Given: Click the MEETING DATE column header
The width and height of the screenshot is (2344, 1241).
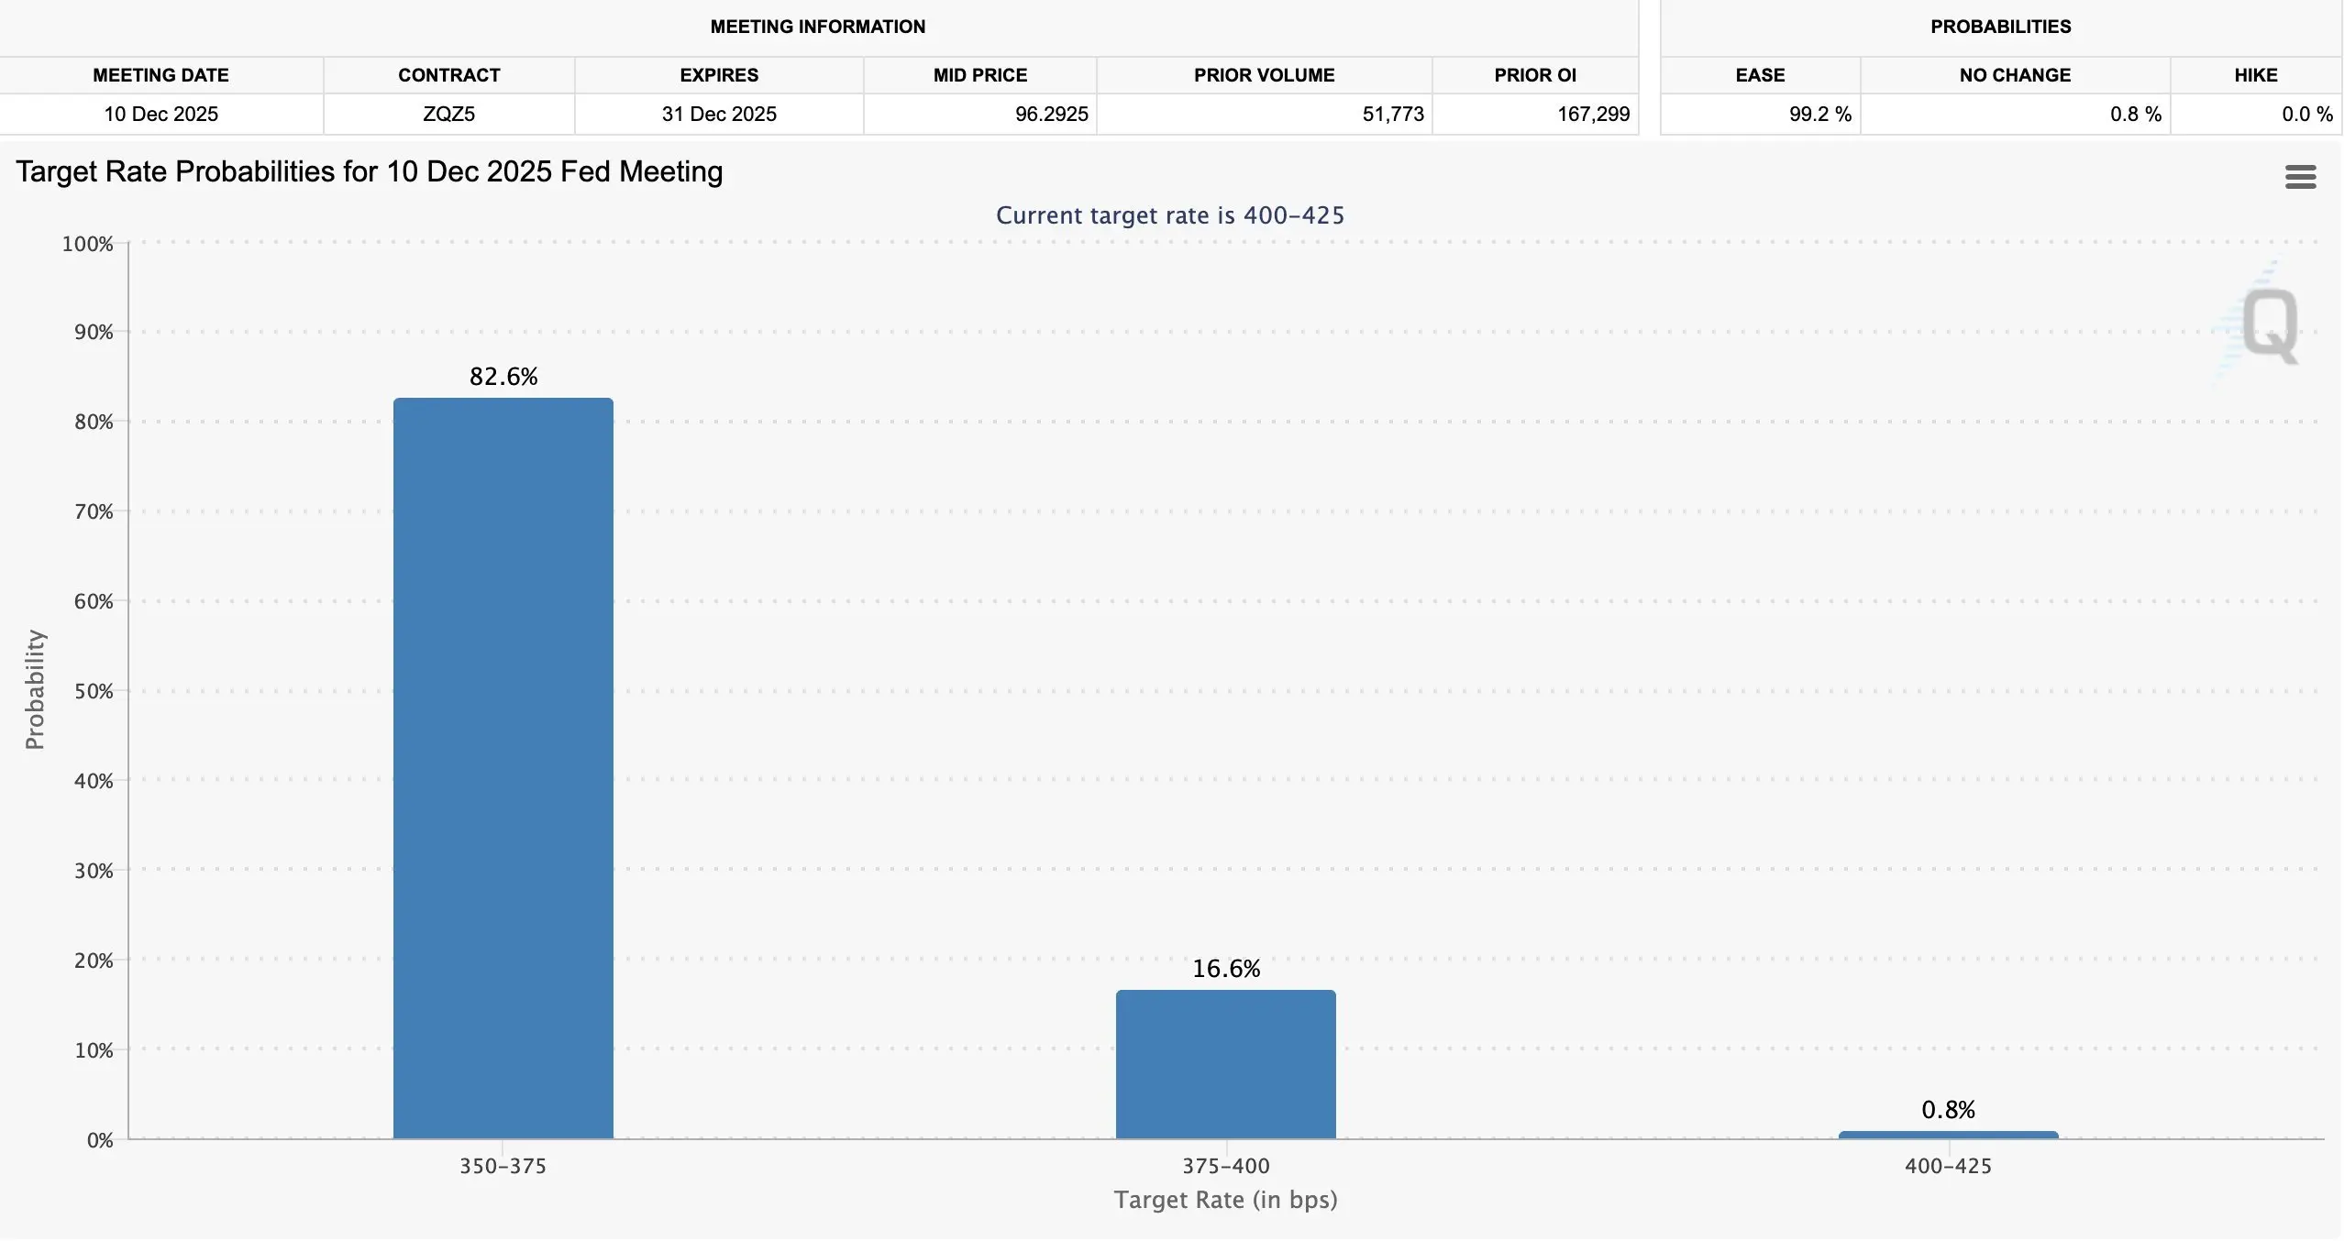Looking at the screenshot, I should click(x=161, y=75).
